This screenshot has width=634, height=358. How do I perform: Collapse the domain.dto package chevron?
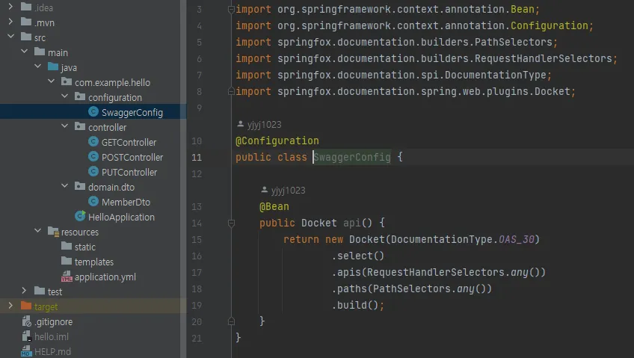(x=65, y=186)
